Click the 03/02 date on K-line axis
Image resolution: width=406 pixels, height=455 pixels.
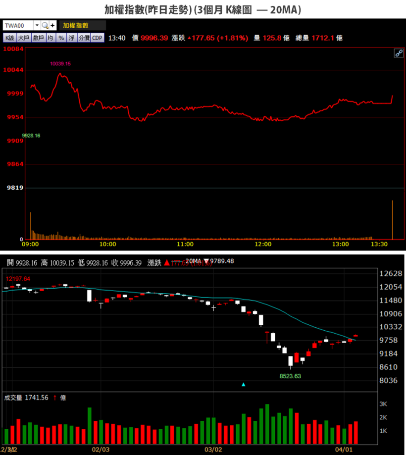[213, 450]
